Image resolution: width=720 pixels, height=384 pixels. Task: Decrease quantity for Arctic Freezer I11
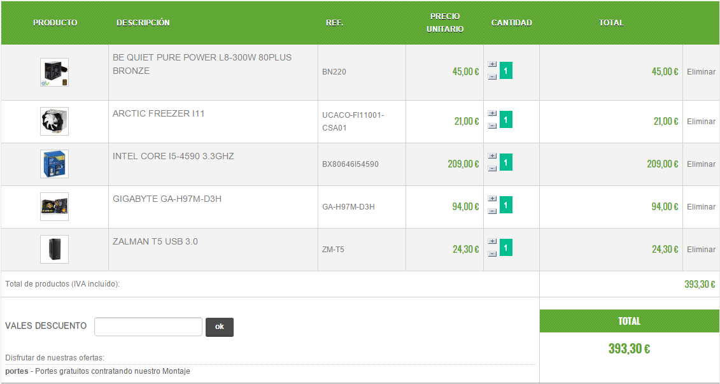pos(492,126)
